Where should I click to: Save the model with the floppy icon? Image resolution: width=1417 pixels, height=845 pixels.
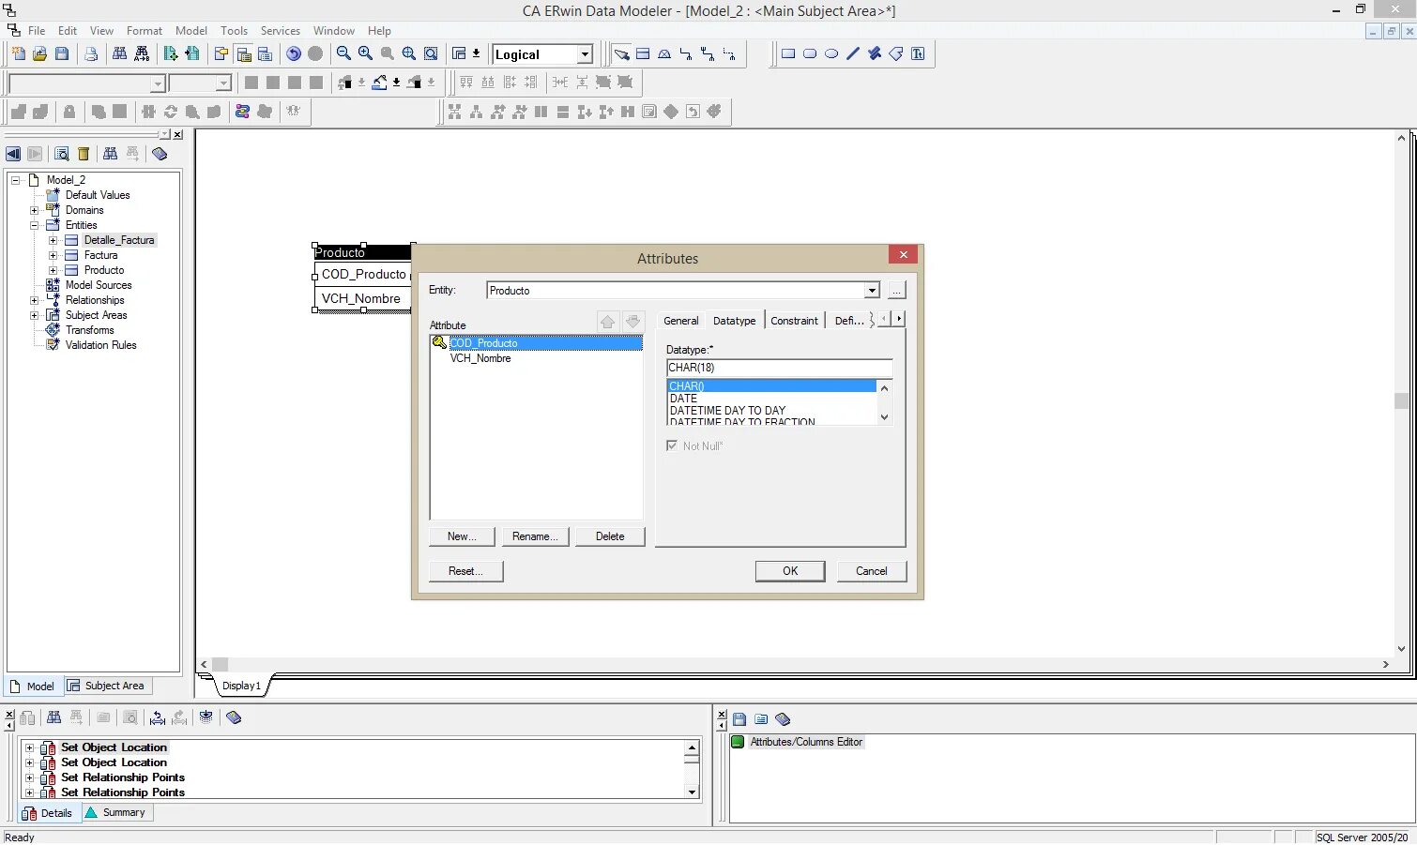coord(62,53)
